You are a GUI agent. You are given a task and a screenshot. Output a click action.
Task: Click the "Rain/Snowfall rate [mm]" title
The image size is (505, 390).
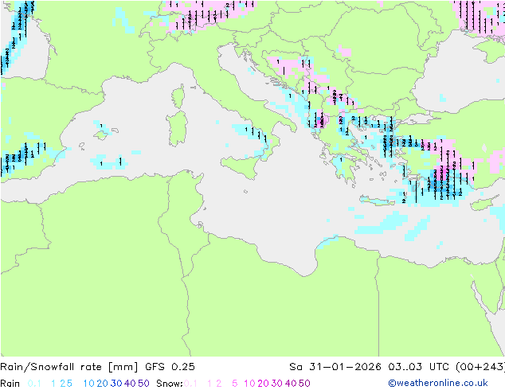coord(69,367)
